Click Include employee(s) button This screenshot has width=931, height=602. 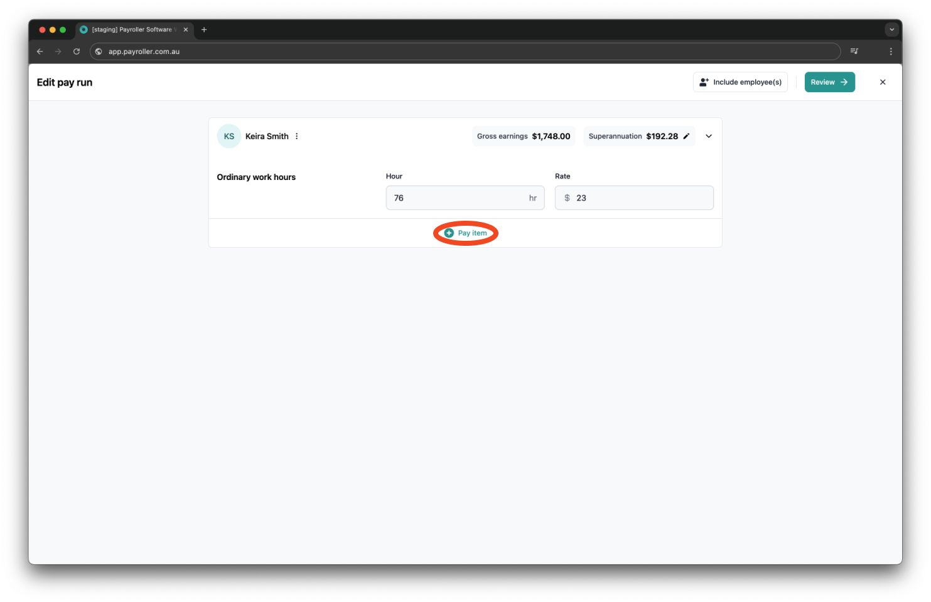point(740,82)
